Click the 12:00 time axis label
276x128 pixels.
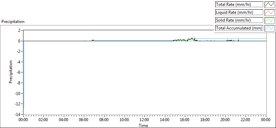tap(144, 120)
